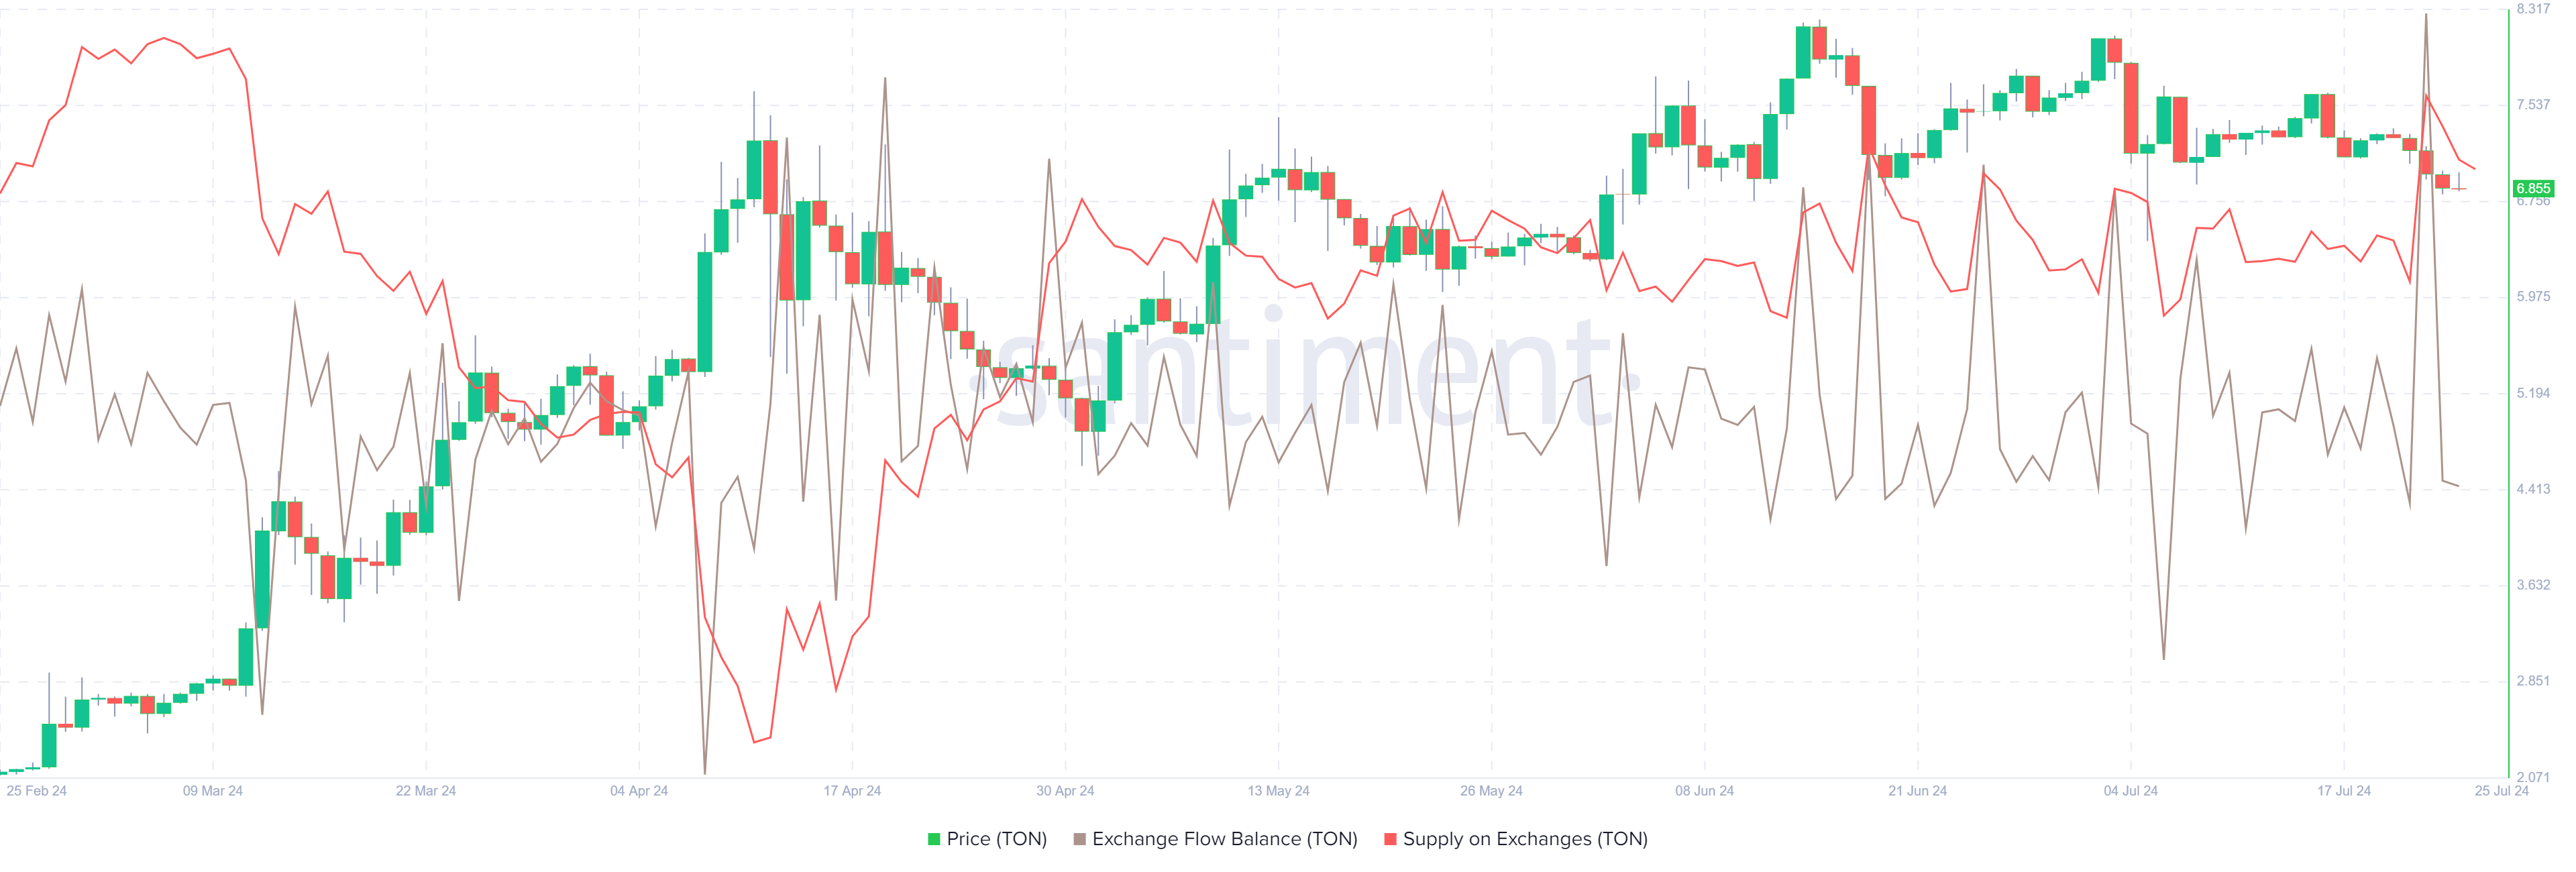This screenshot has height=872, width=2576.
Task: Click the 04 Jul 24 date label
Action: (2130, 791)
